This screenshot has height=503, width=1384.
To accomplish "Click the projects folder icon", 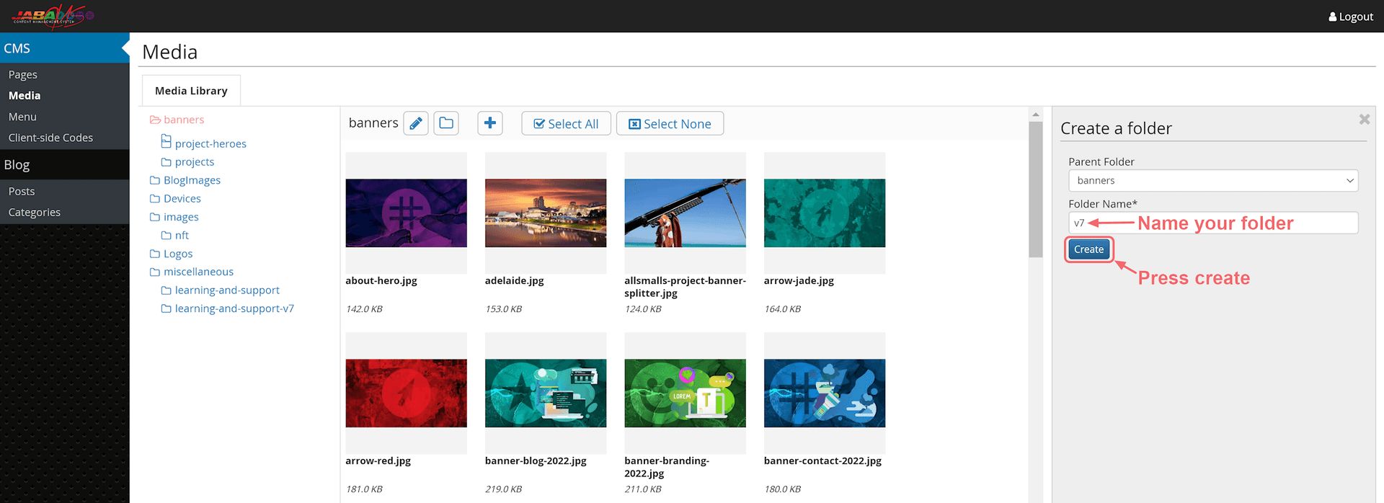I will pyautogui.click(x=167, y=162).
